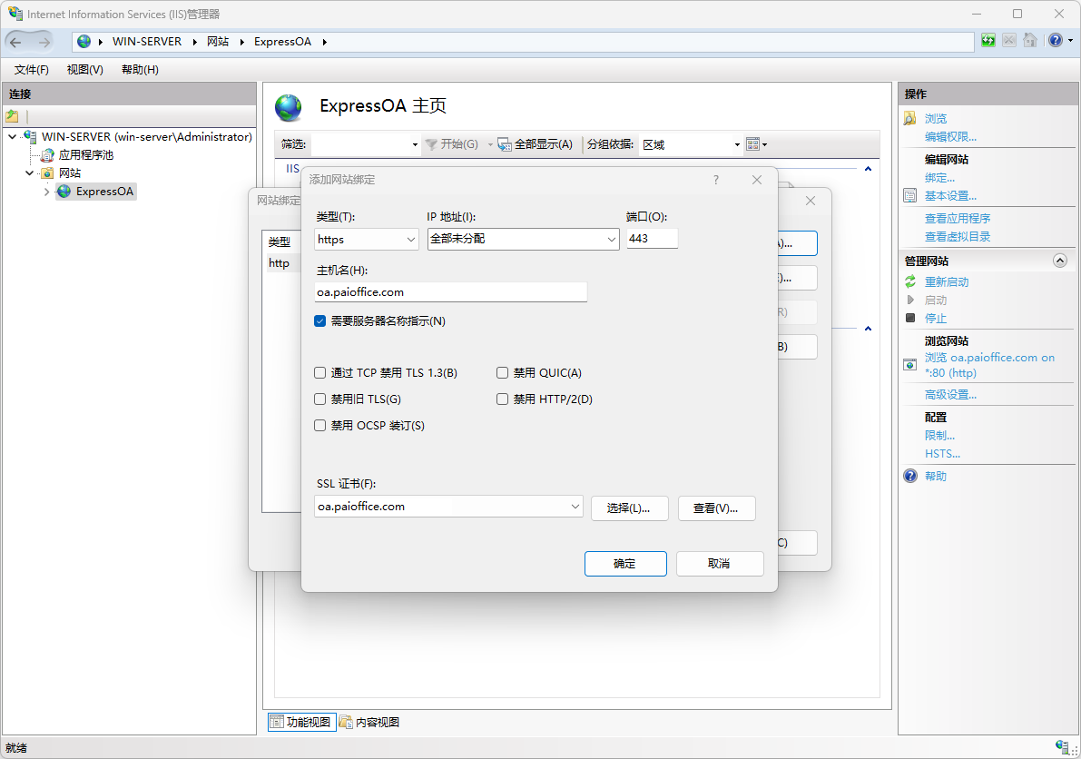Image resolution: width=1081 pixels, height=759 pixels.
Task: Open the binding type https dropdown
Action: click(367, 240)
